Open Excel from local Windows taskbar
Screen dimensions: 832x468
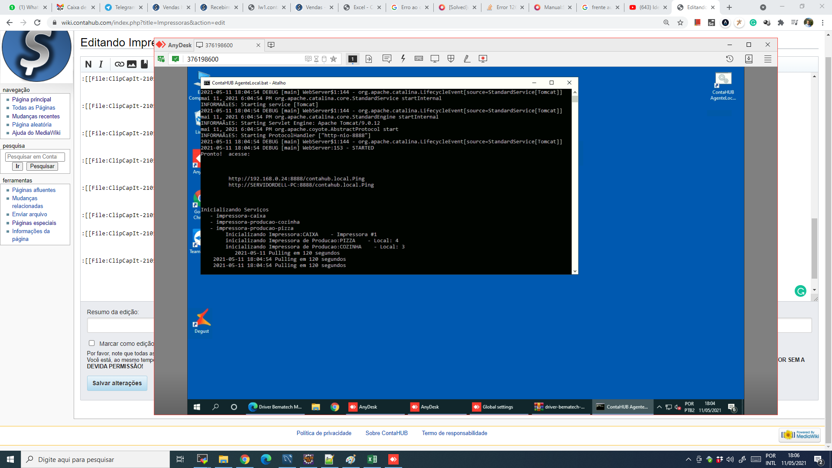click(x=372, y=459)
